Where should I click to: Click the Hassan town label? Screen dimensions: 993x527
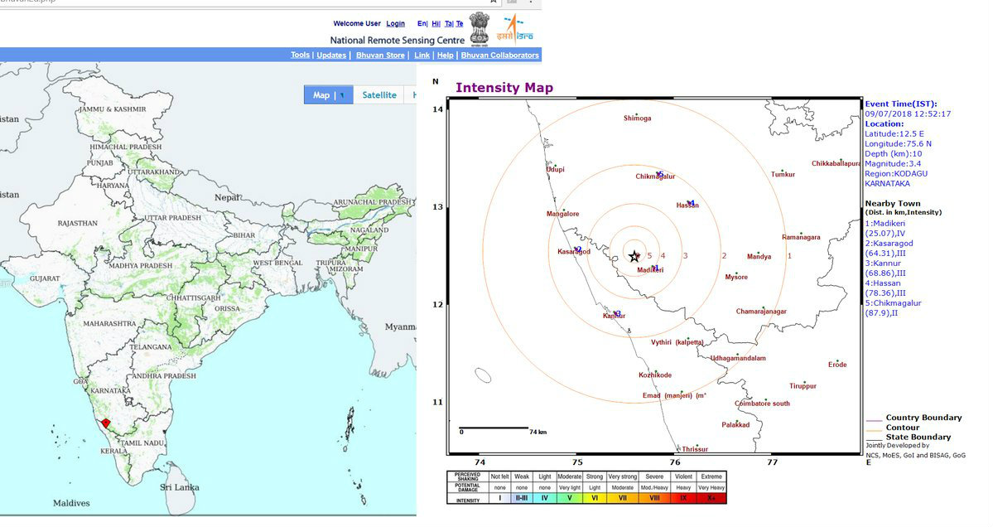coord(687,205)
